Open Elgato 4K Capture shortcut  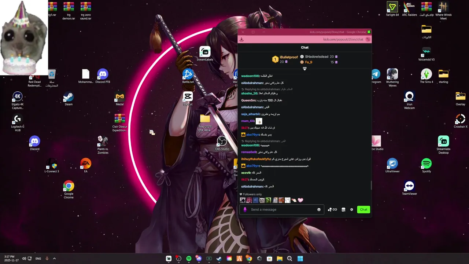point(17,101)
